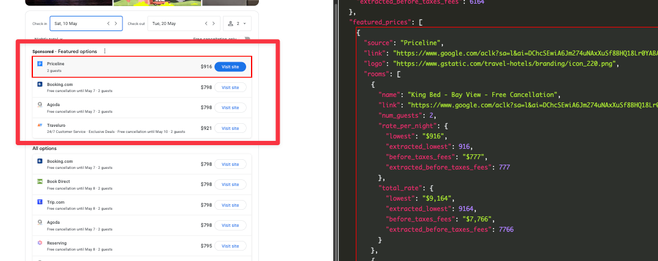Click the $916 Priceline price
The width and height of the screenshot is (658, 261).
206,67
